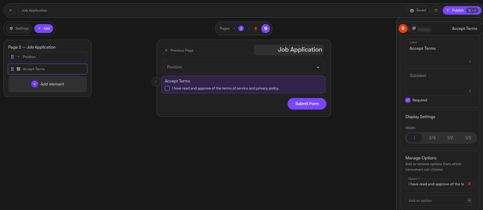The height and width of the screenshot is (210, 483).
Task: Duplicate element using the copy icon beside delete
Action: coord(414,28)
